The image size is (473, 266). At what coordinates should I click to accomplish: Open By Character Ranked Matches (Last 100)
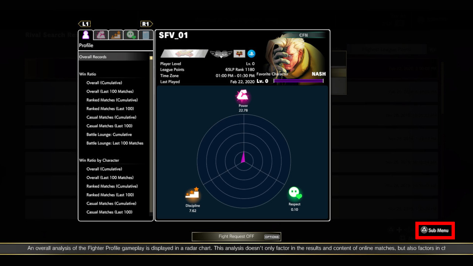(110, 195)
